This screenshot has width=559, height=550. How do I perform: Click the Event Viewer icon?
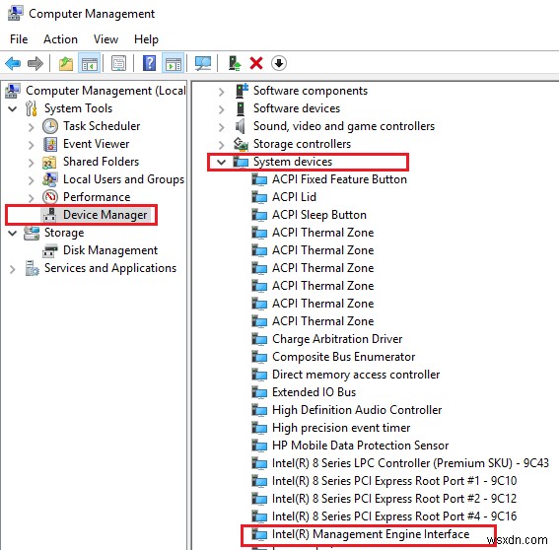(x=50, y=144)
